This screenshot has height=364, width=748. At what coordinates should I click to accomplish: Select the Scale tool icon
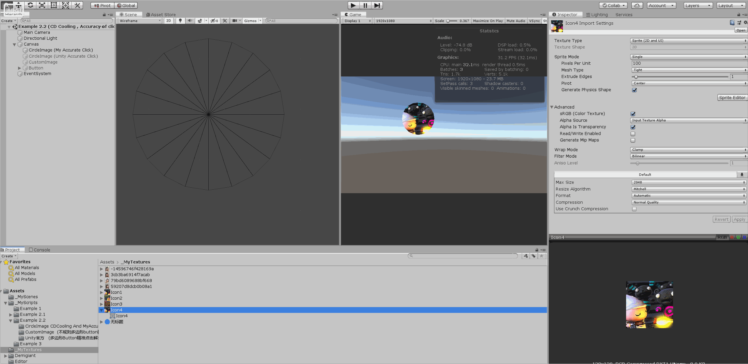[x=42, y=5]
